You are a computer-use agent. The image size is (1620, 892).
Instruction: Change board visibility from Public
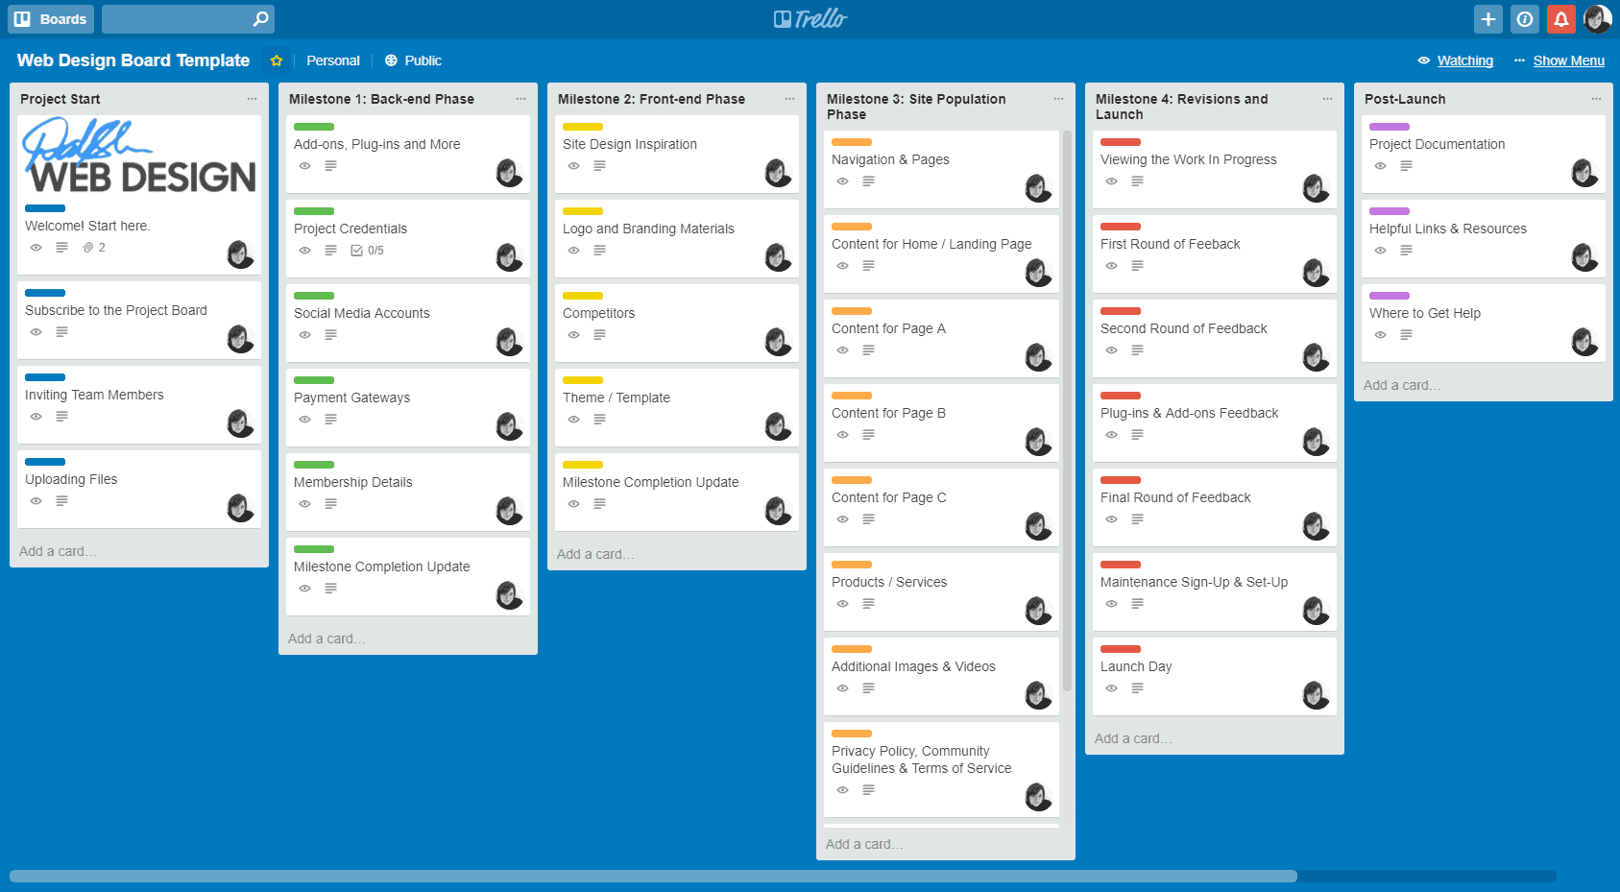point(413,60)
